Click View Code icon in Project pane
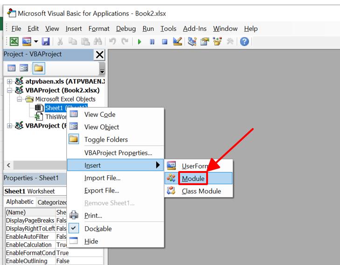The width and height of the screenshot is (340, 265). (x=12, y=68)
